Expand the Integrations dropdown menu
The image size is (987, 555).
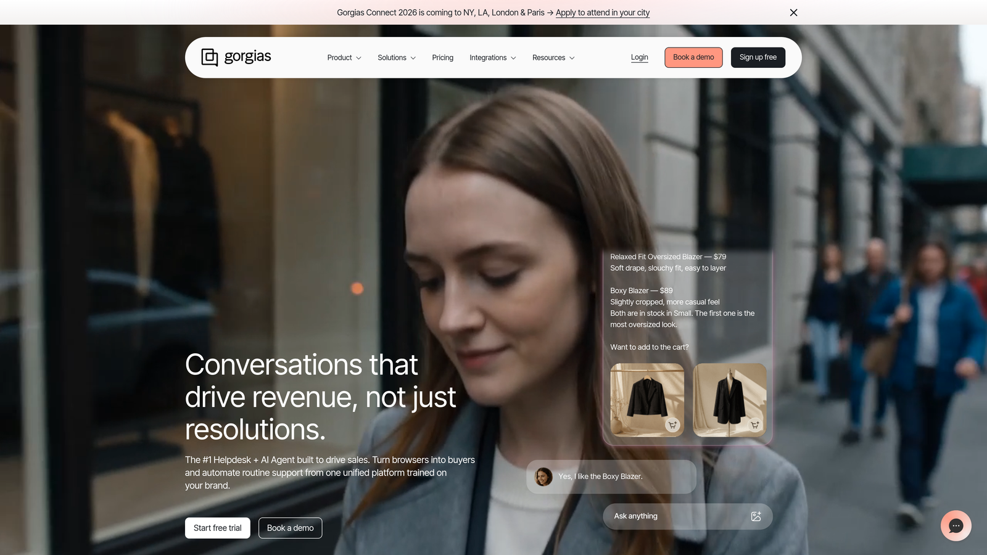pyautogui.click(x=493, y=57)
